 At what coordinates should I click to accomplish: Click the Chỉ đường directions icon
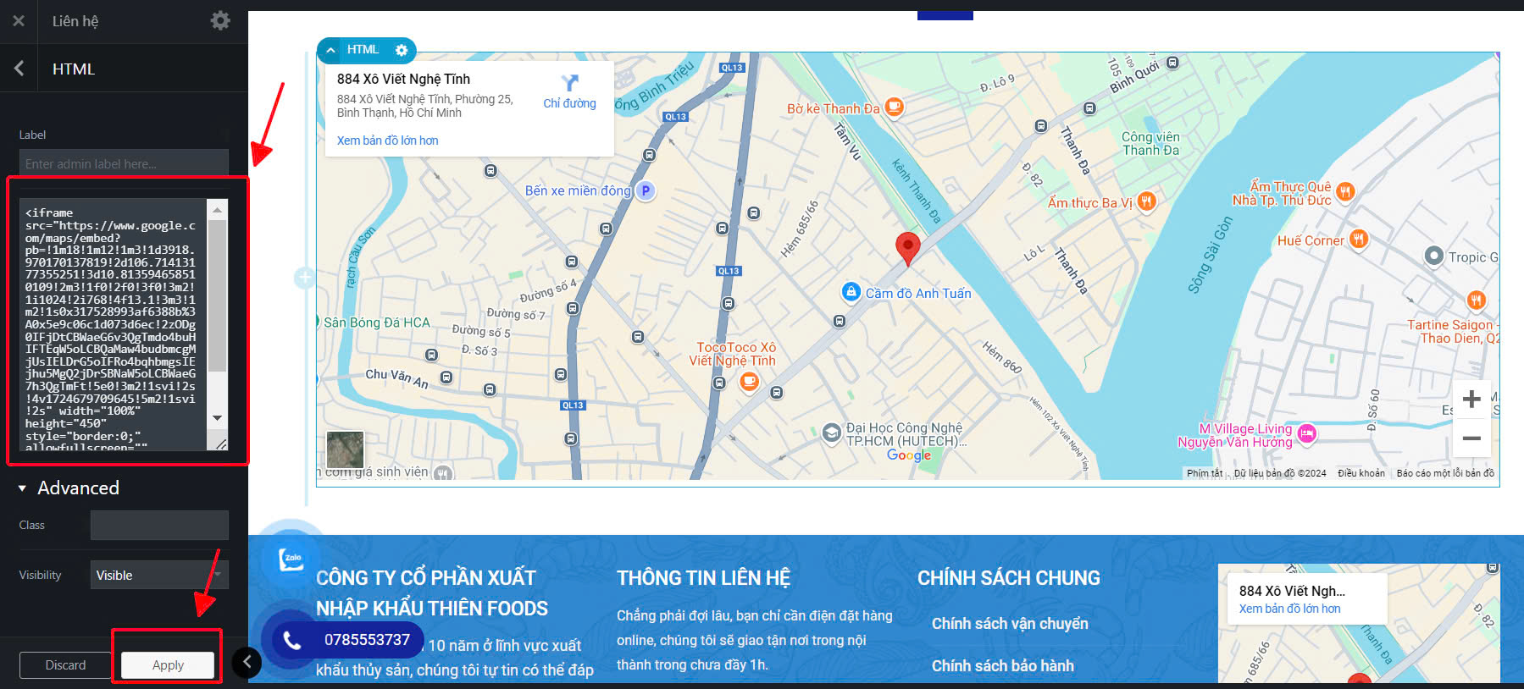[569, 83]
